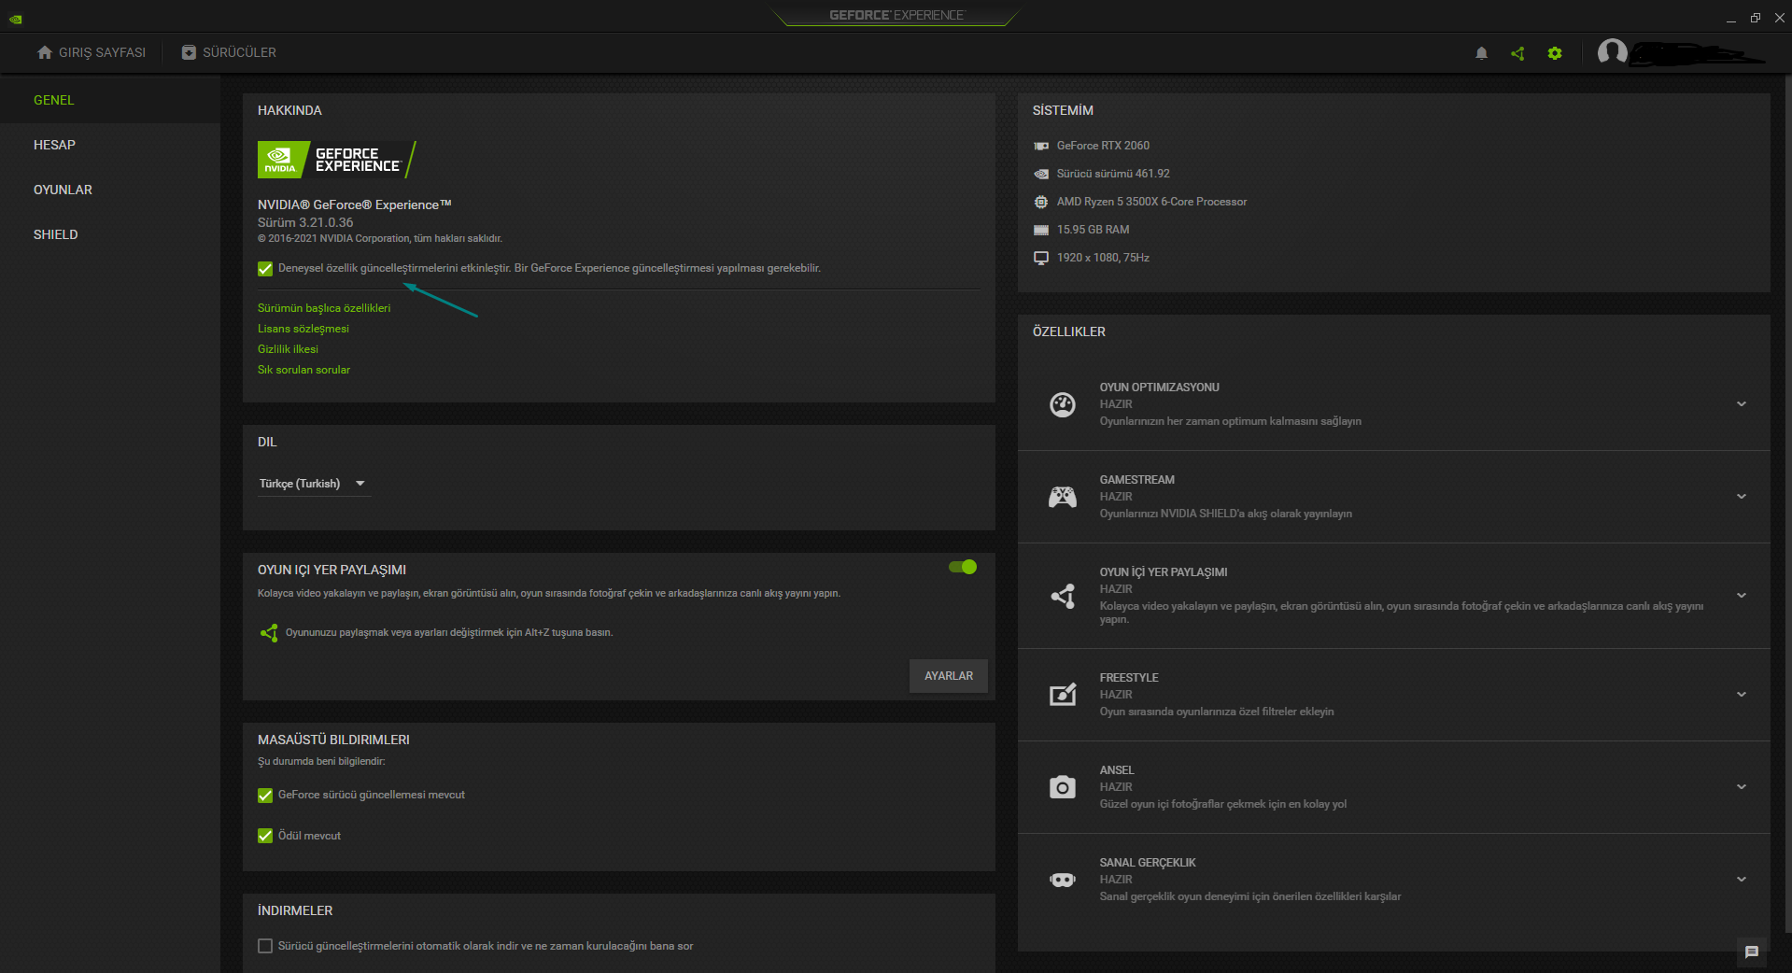Disable experimental feature updates checkbox

tap(265, 269)
